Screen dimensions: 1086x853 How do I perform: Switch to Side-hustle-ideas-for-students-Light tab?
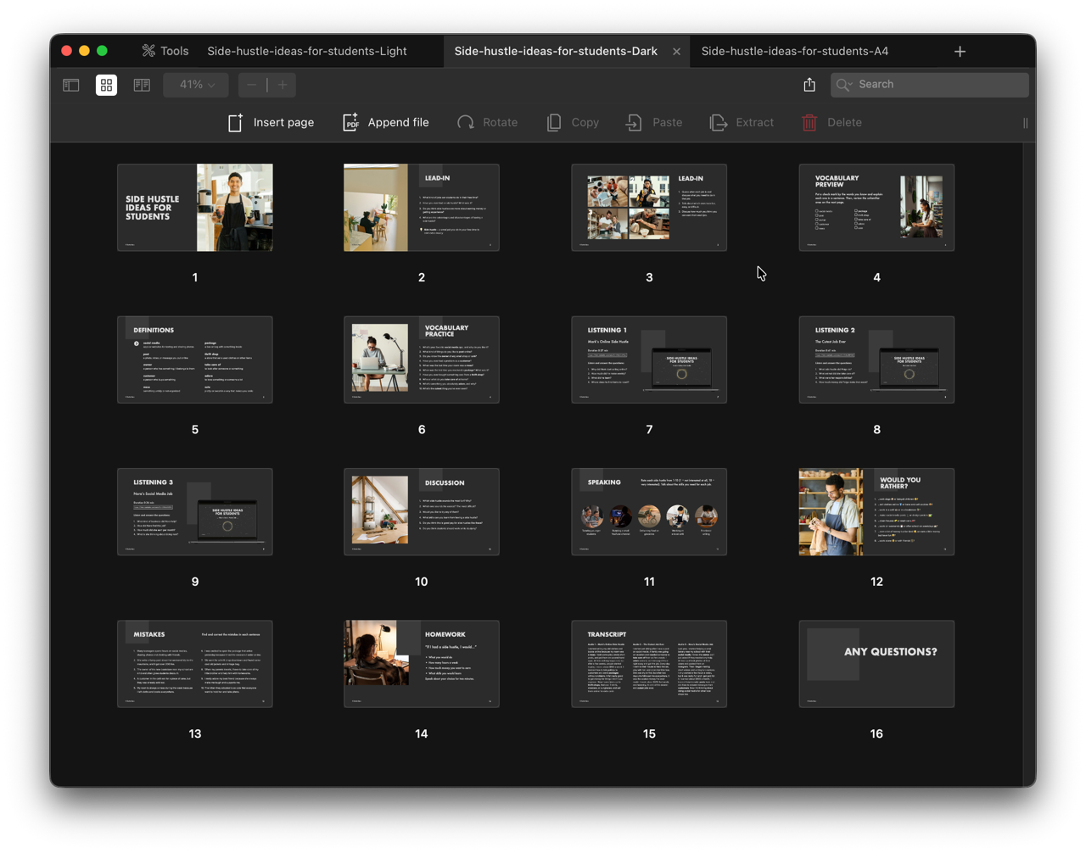[307, 51]
